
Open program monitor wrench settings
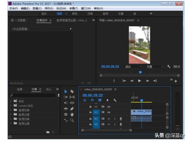point(169,66)
